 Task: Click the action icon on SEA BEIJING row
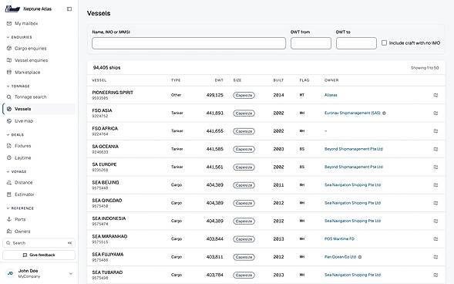point(436,185)
